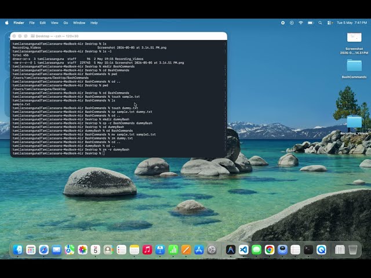Open Contacts from the Dock

coord(108,250)
